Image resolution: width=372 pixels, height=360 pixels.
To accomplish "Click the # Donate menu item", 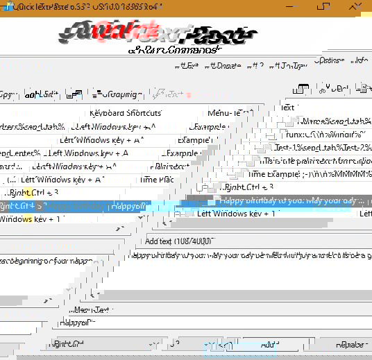I will click(223, 66).
